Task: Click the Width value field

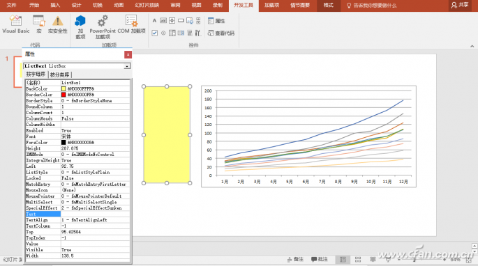Action: click(x=96, y=256)
